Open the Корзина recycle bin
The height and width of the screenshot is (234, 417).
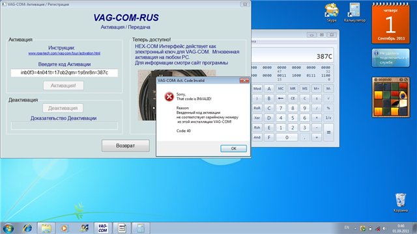tap(401, 203)
